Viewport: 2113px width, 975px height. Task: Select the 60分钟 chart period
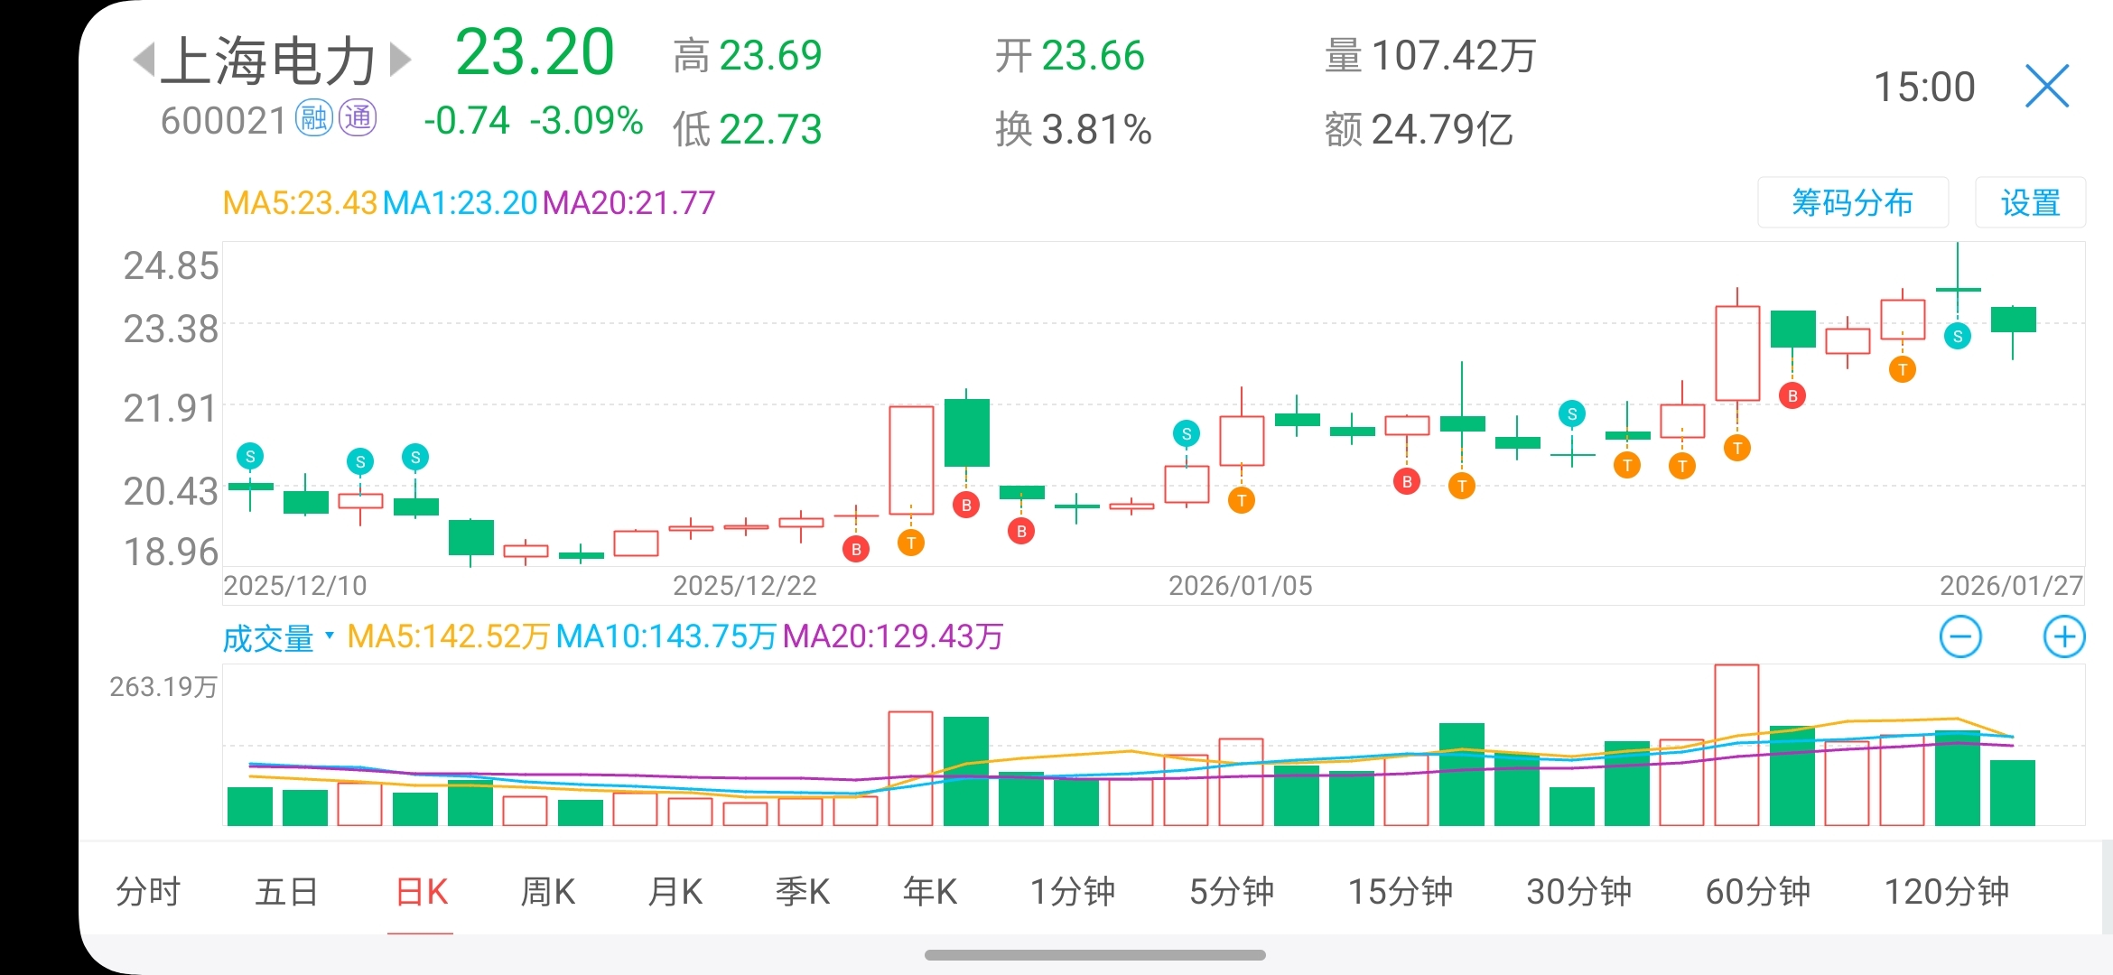(1757, 892)
